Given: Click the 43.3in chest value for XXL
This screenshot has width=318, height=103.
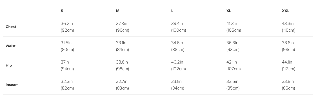Looking at the screenshot, I should [288, 24].
